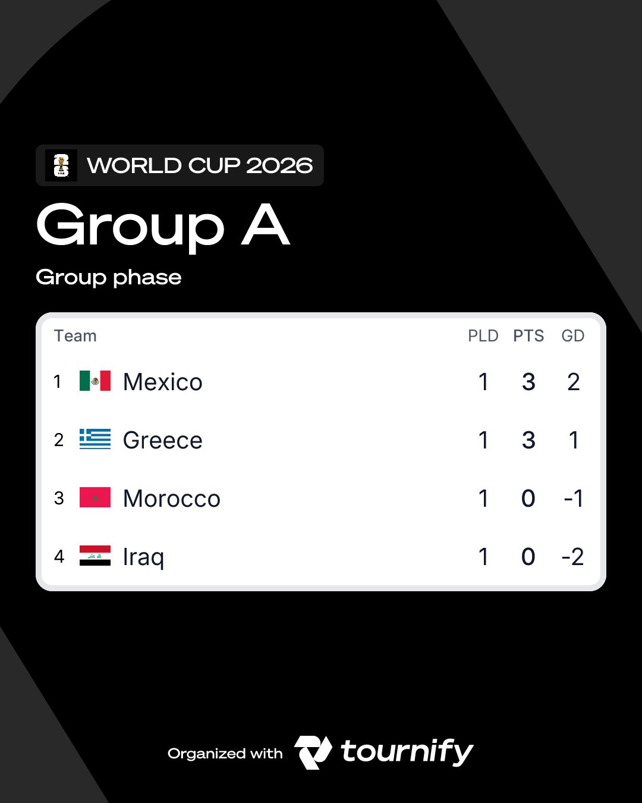
Task: Click the PLD column header
Action: [x=483, y=336]
